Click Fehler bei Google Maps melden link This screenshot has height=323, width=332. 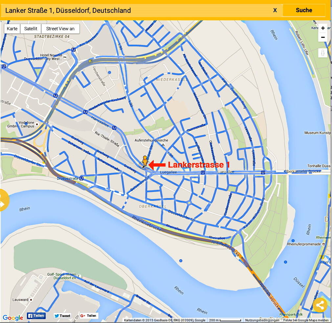(x=306, y=320)
